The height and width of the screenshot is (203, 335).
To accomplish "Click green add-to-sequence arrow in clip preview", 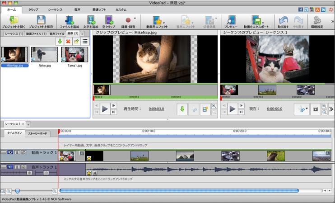I will tap(182, 109).
